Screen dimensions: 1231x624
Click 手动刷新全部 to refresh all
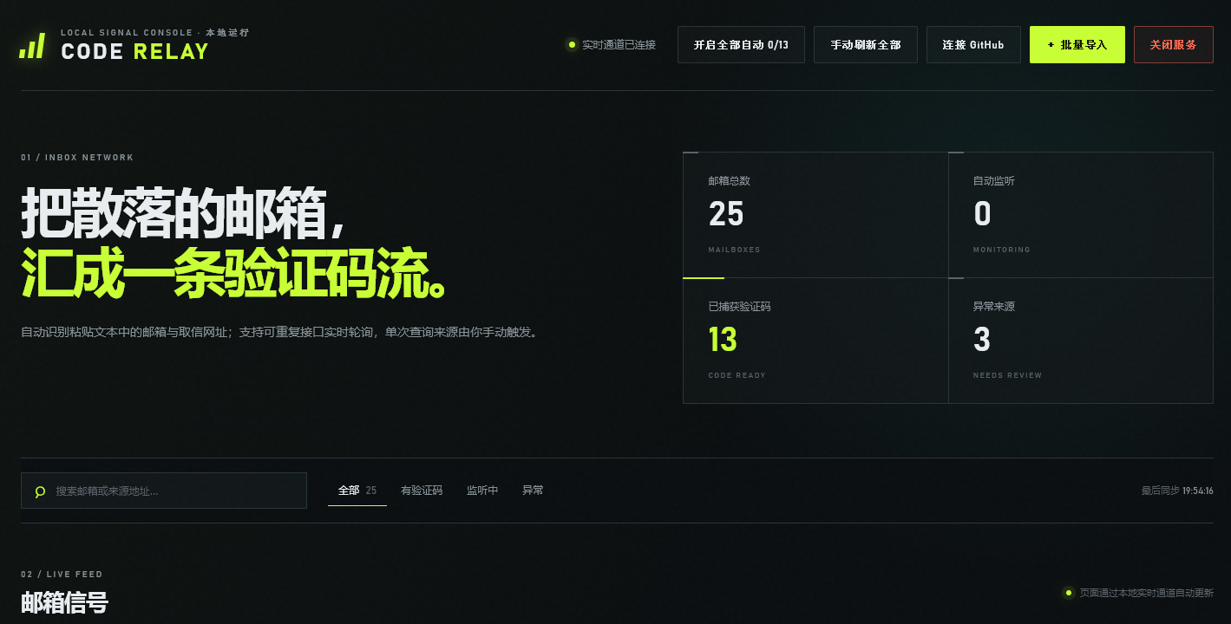(866, 44)
